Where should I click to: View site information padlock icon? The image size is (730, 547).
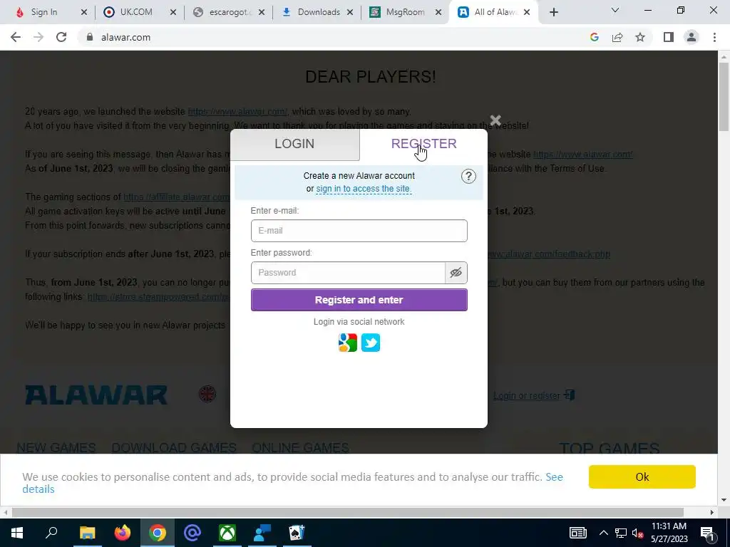[90, 37]
